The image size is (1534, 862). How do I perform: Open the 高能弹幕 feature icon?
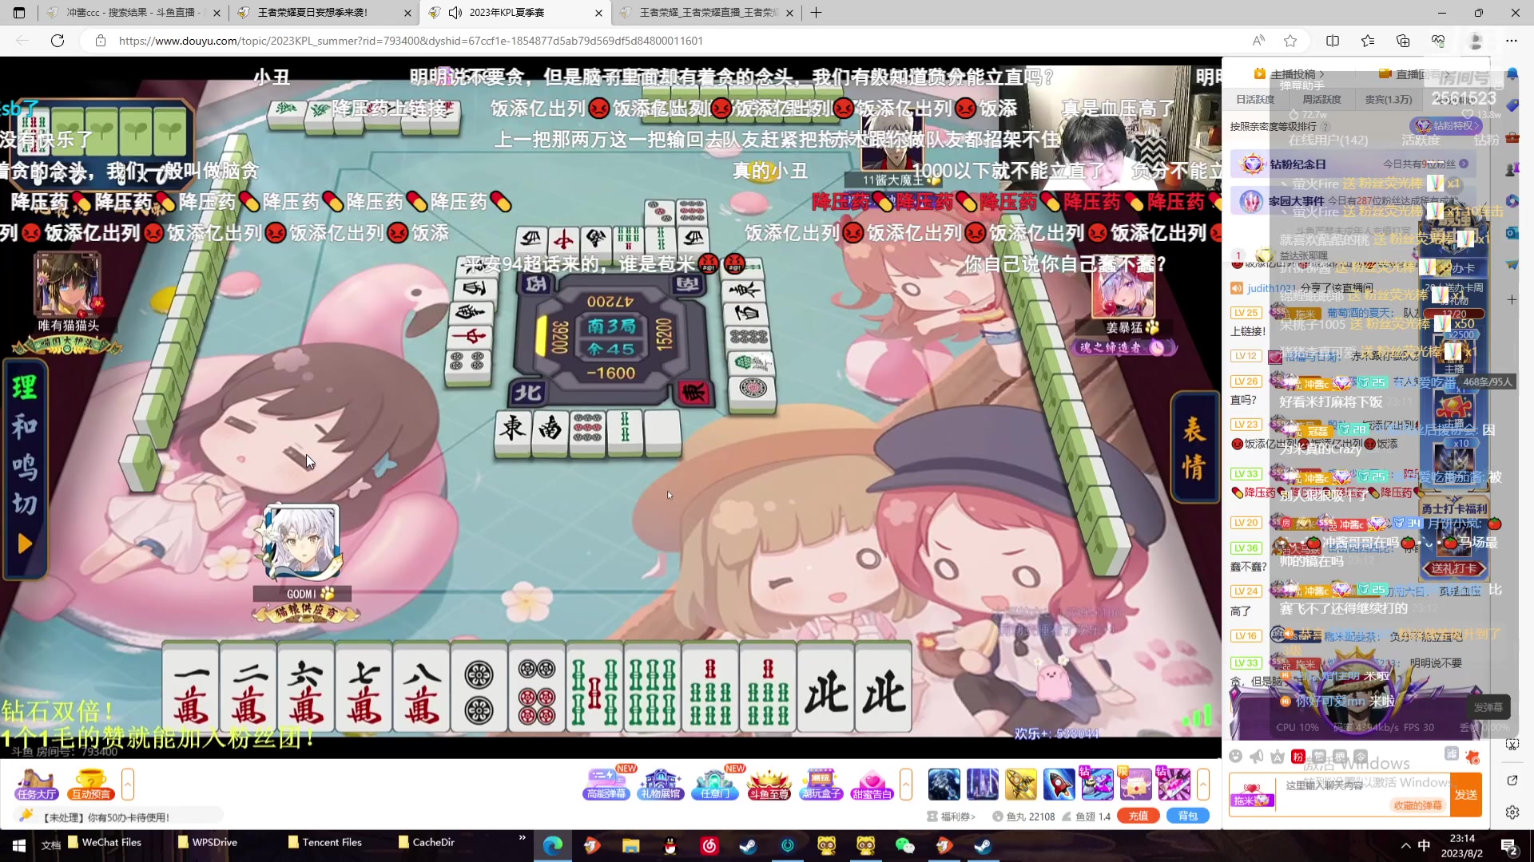(606, 783)
